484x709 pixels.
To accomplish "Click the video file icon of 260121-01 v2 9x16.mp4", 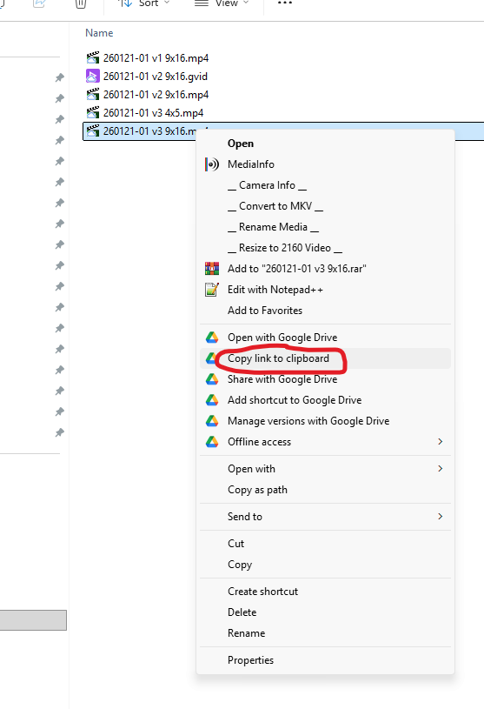I will click(93, 94).
